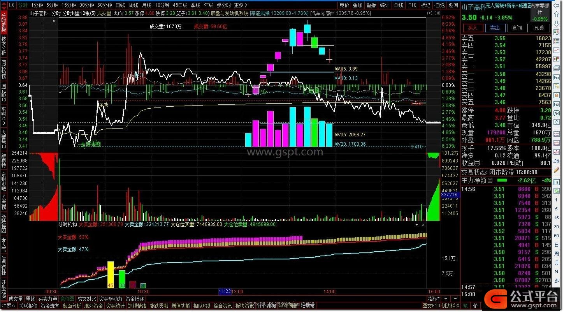Switch to 多分时 multi-day view
The height and width of the screenshot is (312, 564).
coord(224,5)
